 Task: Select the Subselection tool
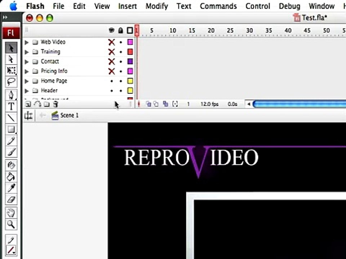pyautogui.click(x=11, y=59)
